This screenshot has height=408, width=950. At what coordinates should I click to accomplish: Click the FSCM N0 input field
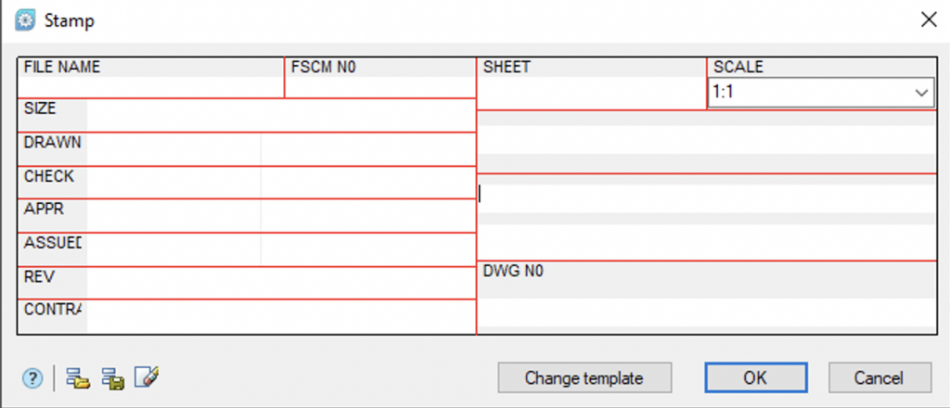coord(380,86)
